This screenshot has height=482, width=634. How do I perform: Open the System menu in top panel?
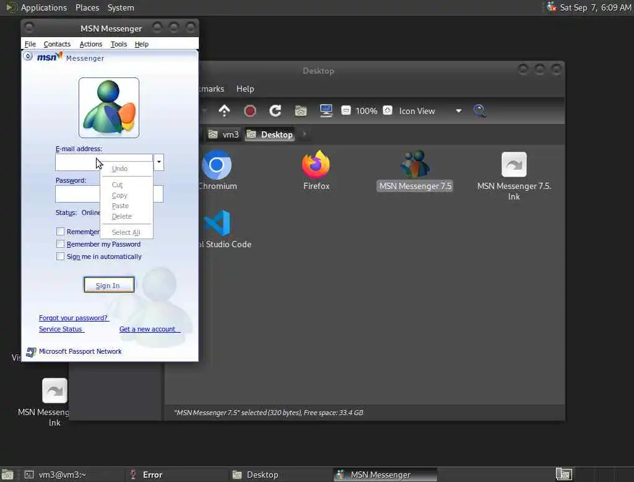click(121, 7)
